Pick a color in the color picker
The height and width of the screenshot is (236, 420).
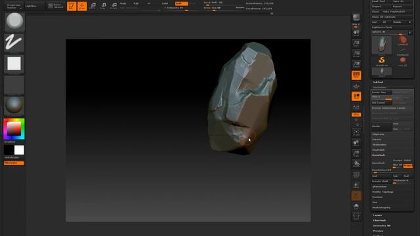tap(14, 129)
